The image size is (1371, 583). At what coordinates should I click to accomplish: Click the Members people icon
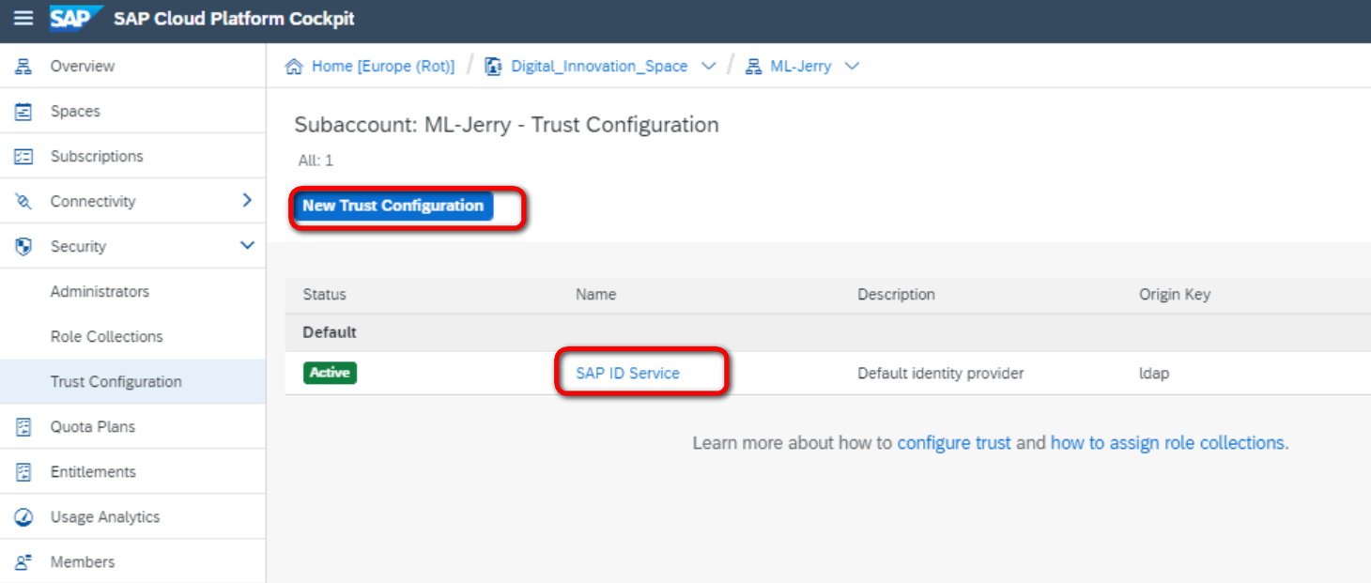pos(23,562)
